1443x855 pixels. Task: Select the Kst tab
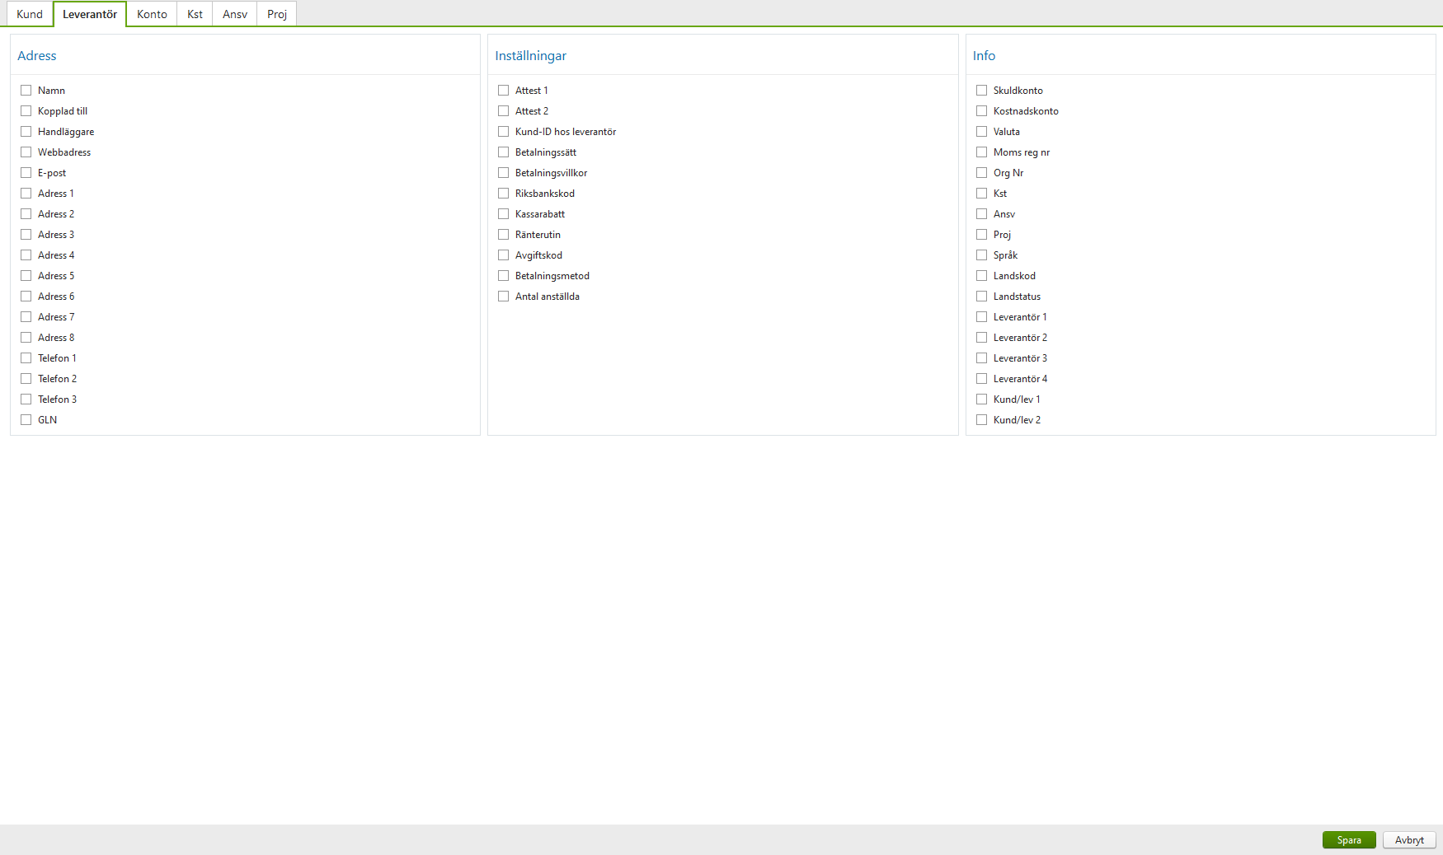194,14
